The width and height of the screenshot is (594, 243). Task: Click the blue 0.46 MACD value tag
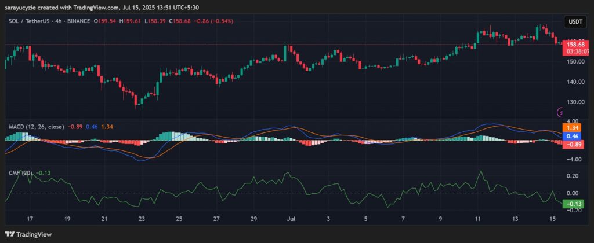(x=572, y=136)
